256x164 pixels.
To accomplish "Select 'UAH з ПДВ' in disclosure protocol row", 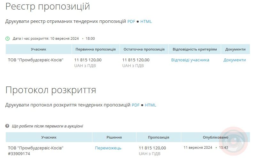I will click(x=150, y=154).
